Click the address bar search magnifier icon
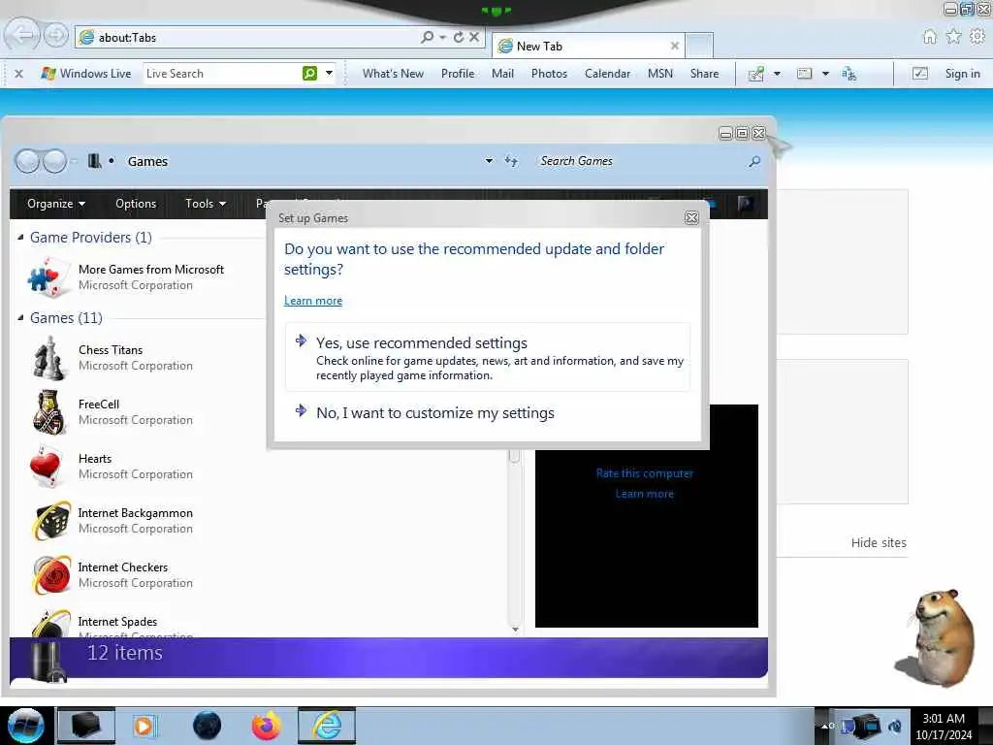The image size is (993, 745). pos(428,38)
